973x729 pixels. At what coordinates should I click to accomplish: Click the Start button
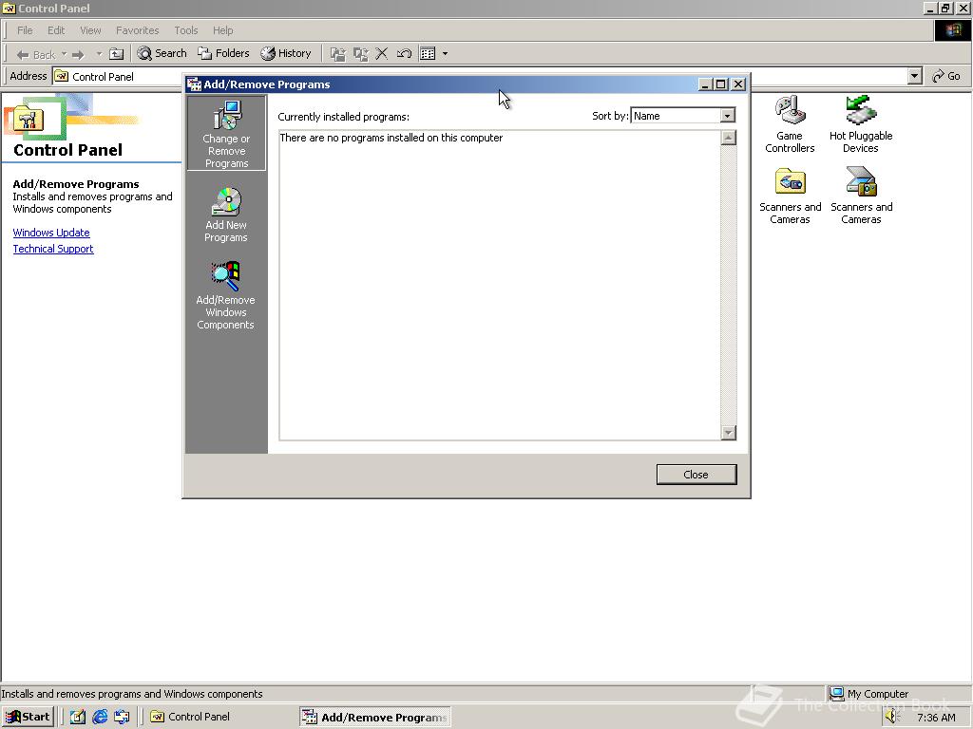point(28,718)
